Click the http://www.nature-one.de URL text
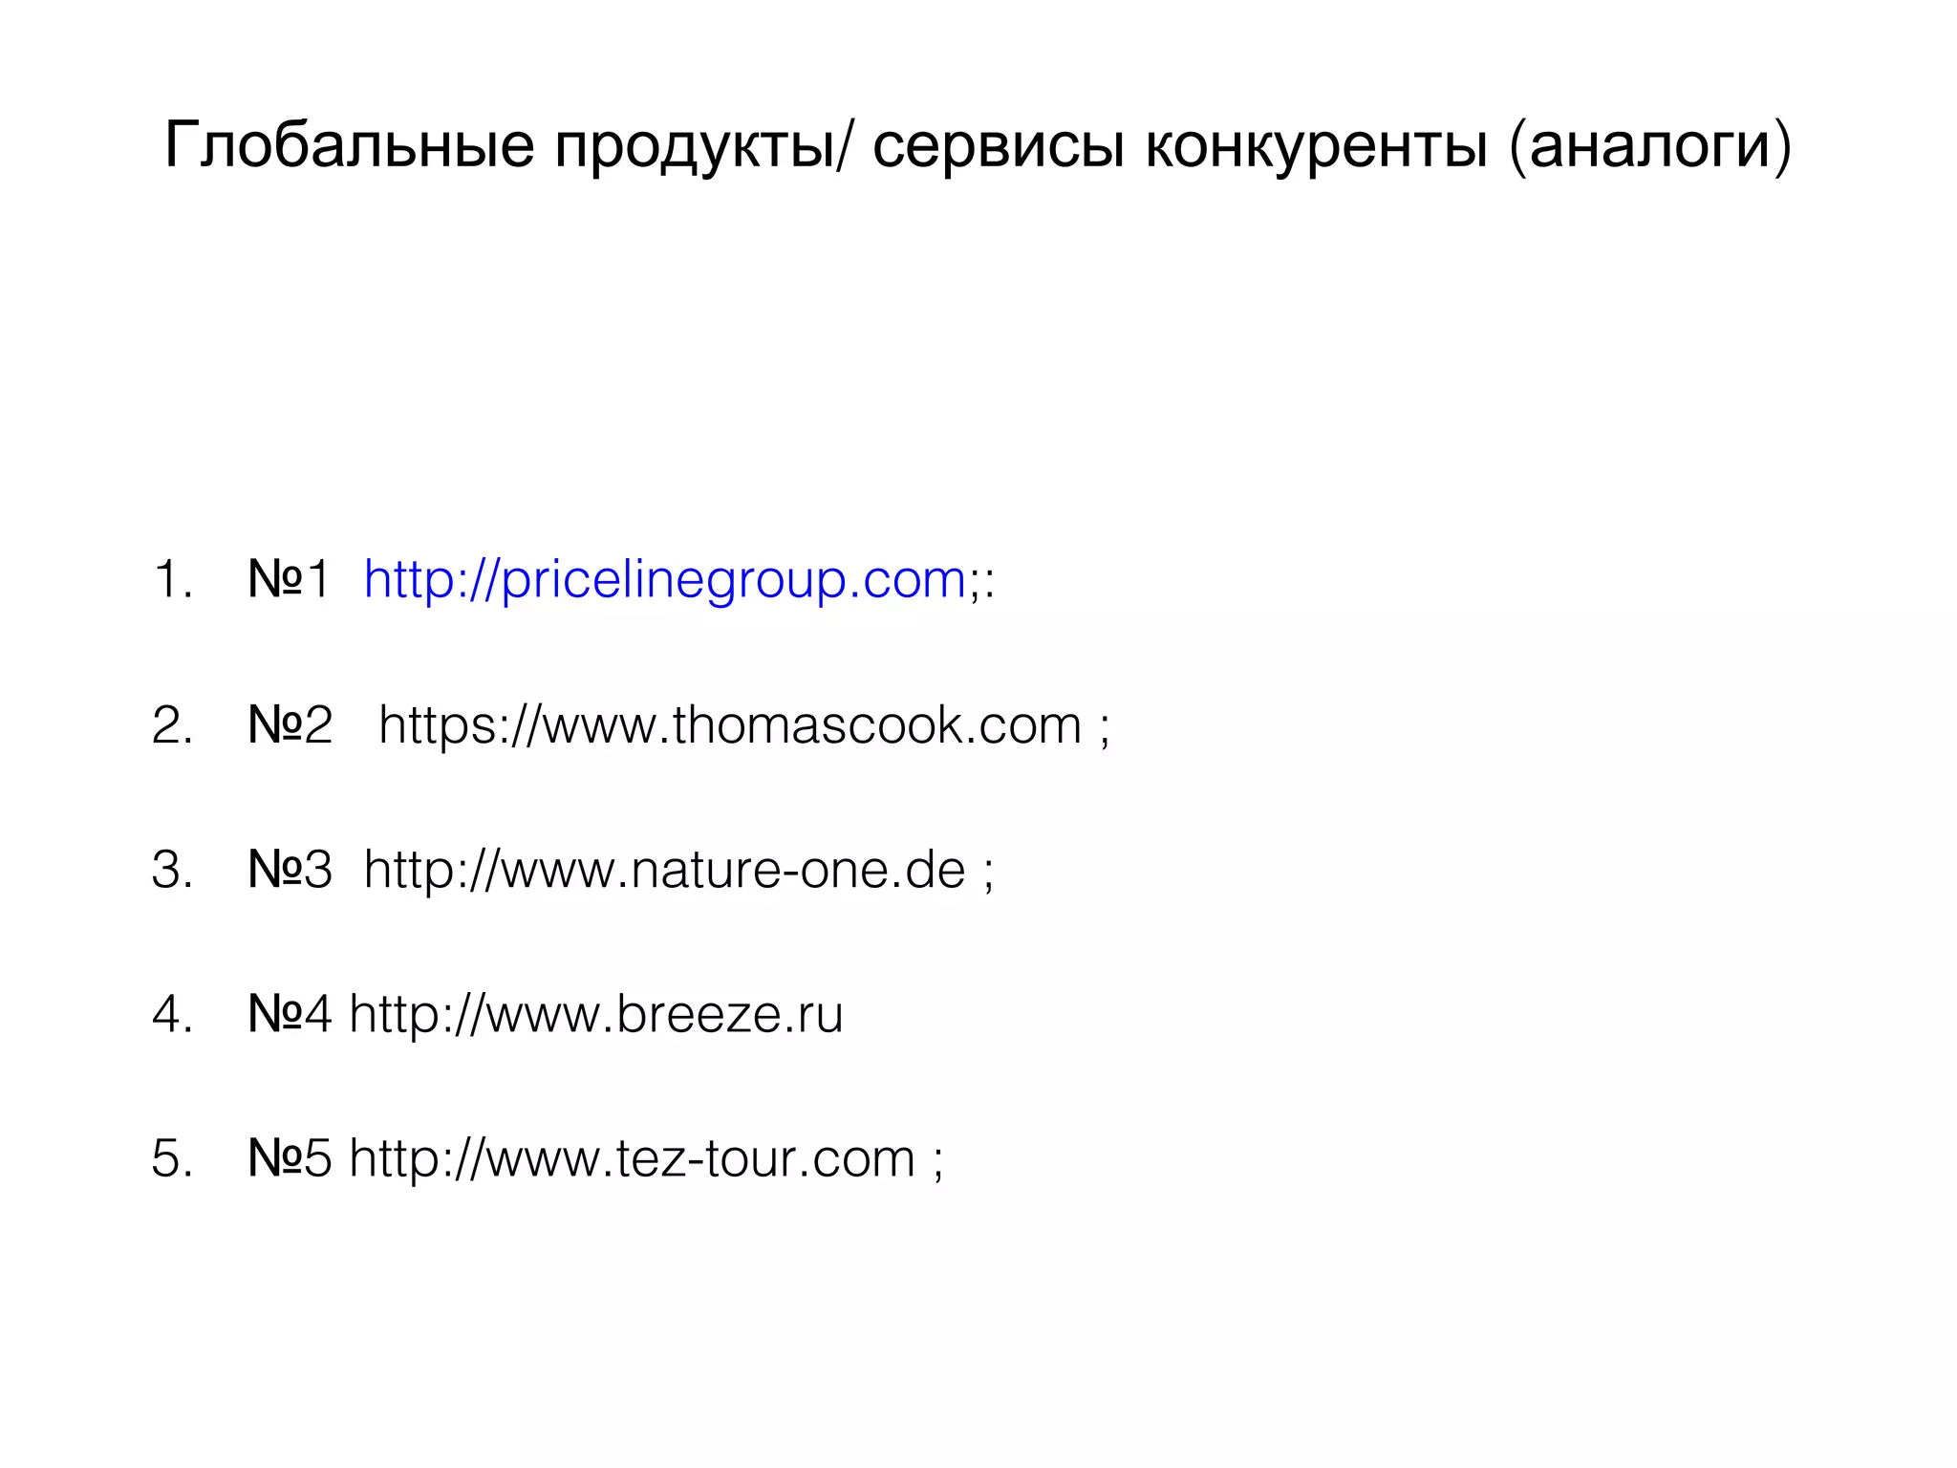 (665, 870)
